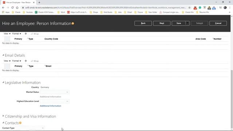Open the Future bookmark folder
This screenshot has height=131, width=233.
[x=138, y=12]
